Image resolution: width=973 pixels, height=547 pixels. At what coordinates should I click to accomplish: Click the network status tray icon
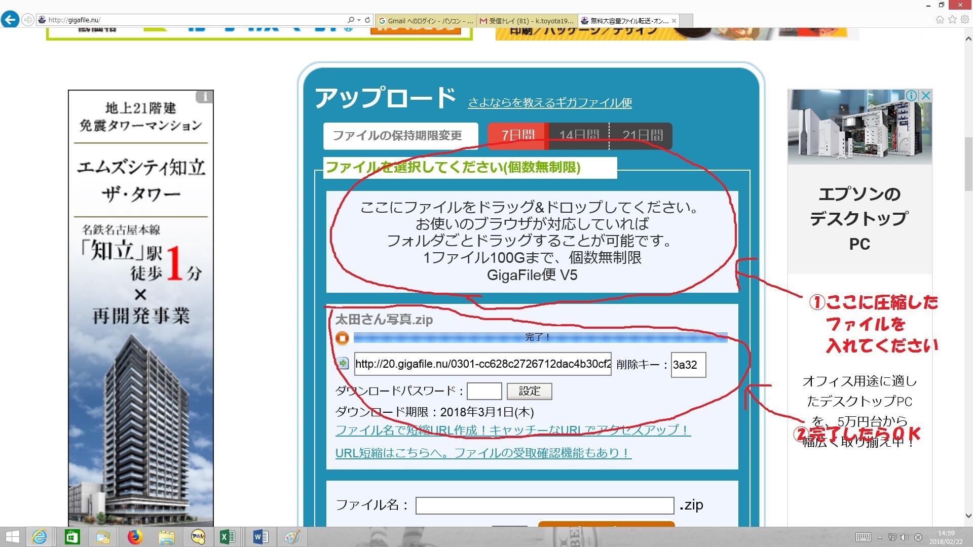(892, 537)
